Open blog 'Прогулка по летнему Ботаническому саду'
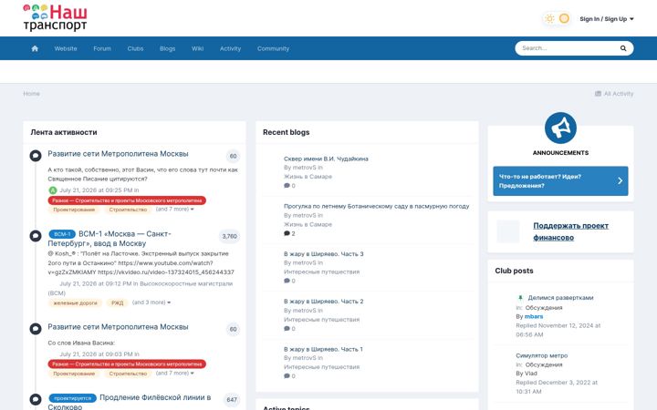The width and height of the screenshot is (657, 410). (376, 206)
